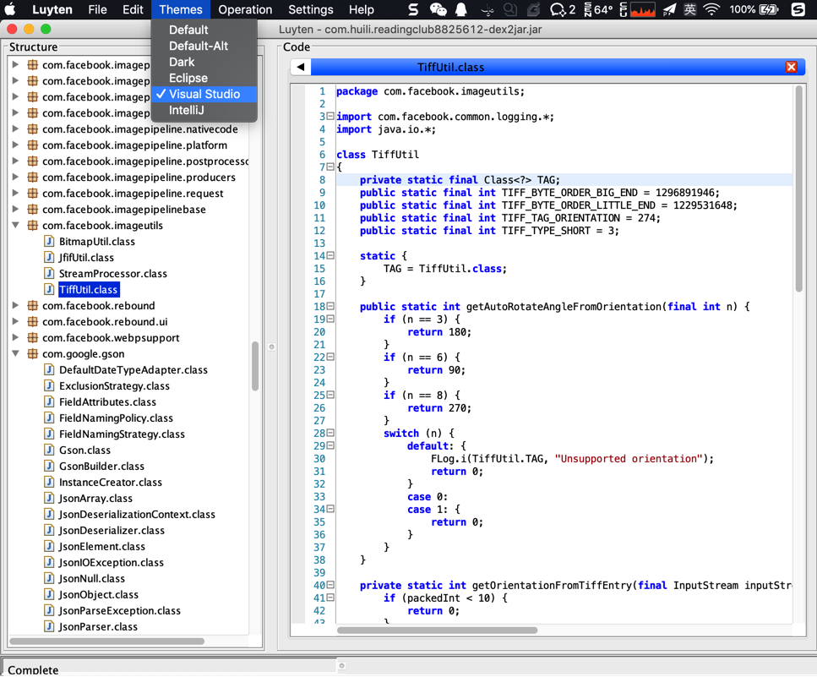Click the black back arrow on the code tab header

(x=301, y=68)
